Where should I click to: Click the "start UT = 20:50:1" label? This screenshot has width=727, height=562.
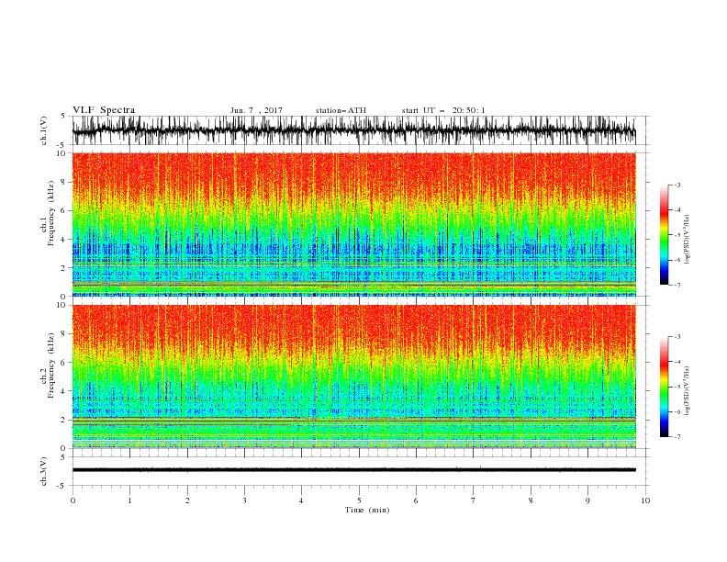coord(443,110)
